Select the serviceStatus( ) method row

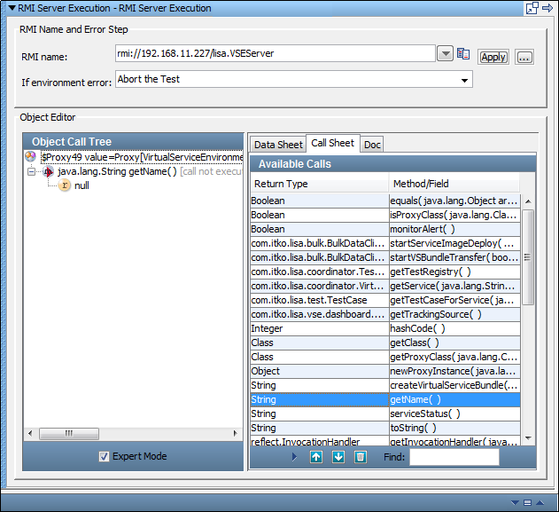pos(385,414)
